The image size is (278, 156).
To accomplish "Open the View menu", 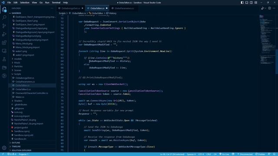I will click(34, 3).
